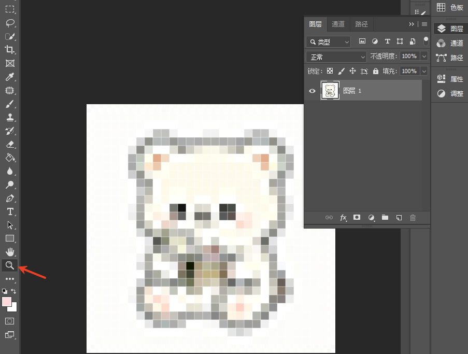
Task: Select the Hand tool
Action: (x=10, y=252)
